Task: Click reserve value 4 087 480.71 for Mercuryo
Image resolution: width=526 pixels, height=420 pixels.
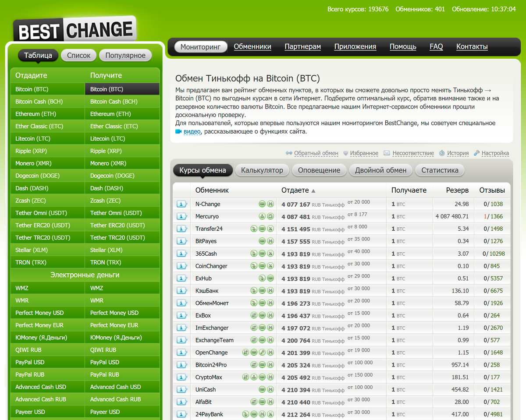Action: pyautogui.click(x=452, y=216)
